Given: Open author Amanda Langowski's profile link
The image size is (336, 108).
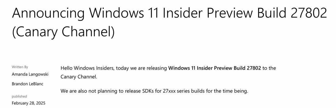Looking at the screenshot, I should 30,74.
